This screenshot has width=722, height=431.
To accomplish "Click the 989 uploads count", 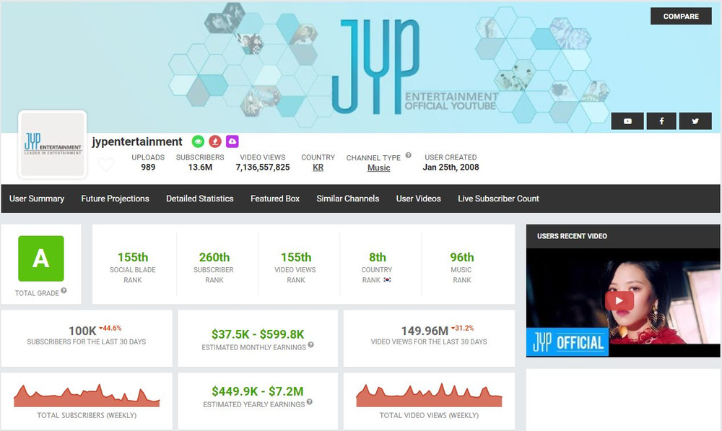I will coord(148,167).
